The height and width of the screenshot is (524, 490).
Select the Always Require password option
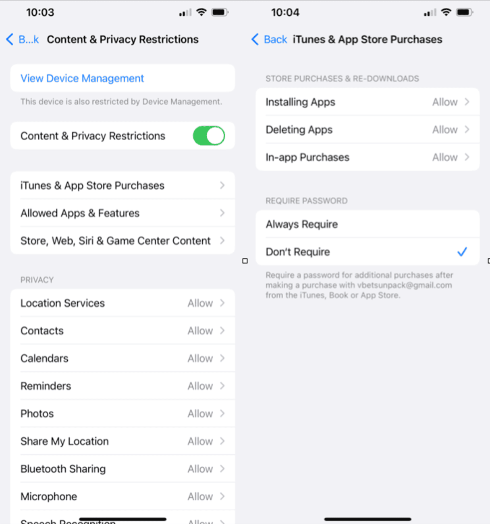tap(367, 224)
